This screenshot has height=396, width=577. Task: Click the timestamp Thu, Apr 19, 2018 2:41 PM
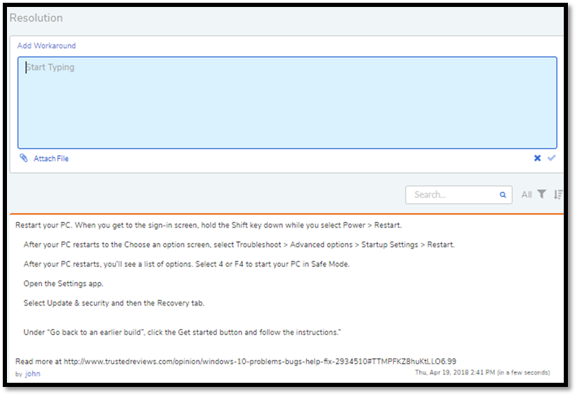[482, 372]
